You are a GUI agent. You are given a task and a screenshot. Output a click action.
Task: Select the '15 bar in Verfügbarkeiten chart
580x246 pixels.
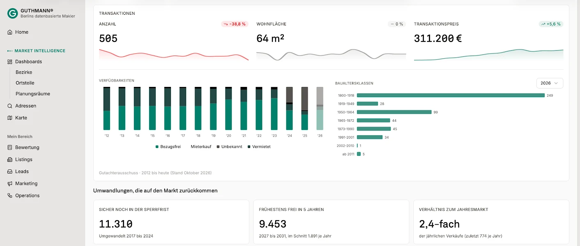152,108
